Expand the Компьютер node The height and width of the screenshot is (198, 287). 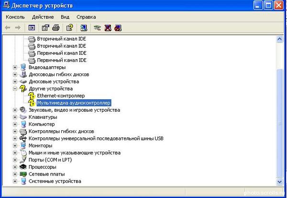click(15, 124)
